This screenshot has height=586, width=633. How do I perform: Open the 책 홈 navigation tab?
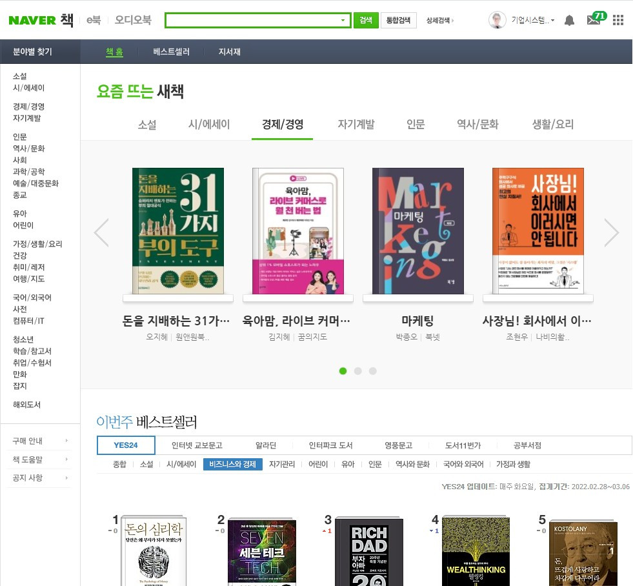pyautogui.click(x=114, y=52)
